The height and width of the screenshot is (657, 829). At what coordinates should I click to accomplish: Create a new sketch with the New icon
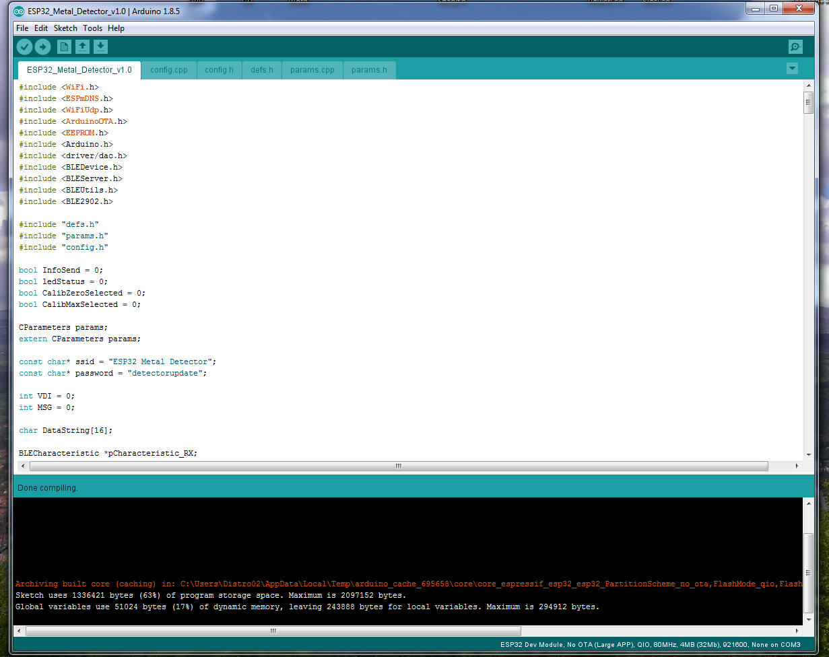64,46
